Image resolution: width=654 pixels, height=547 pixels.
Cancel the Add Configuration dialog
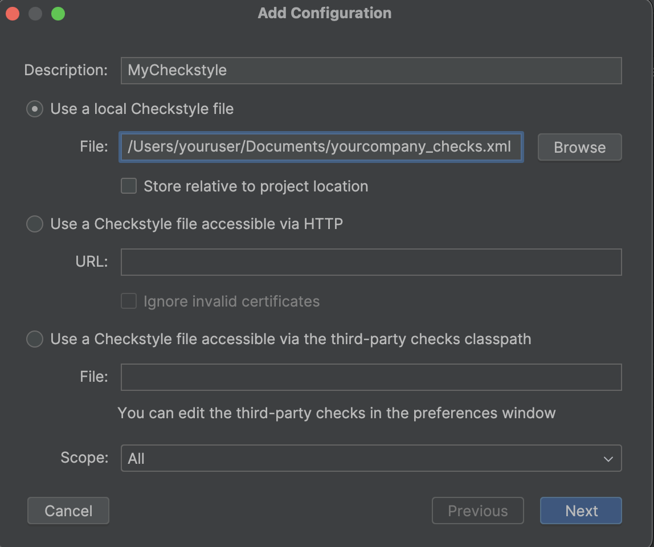click(x=68, y=511)
